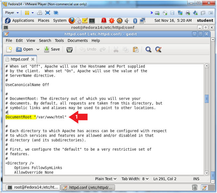Screen dimensions: 217x193
Task: Open the File menu in gedit
Action: coord(9,41)
